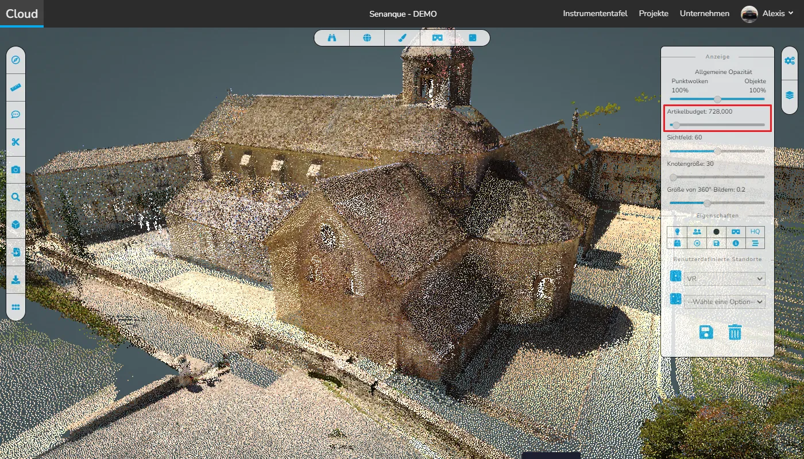The width and height of the screenshot is (804, 459).
Task: Select the ruler measurement tool
Action: click(16, 88)
